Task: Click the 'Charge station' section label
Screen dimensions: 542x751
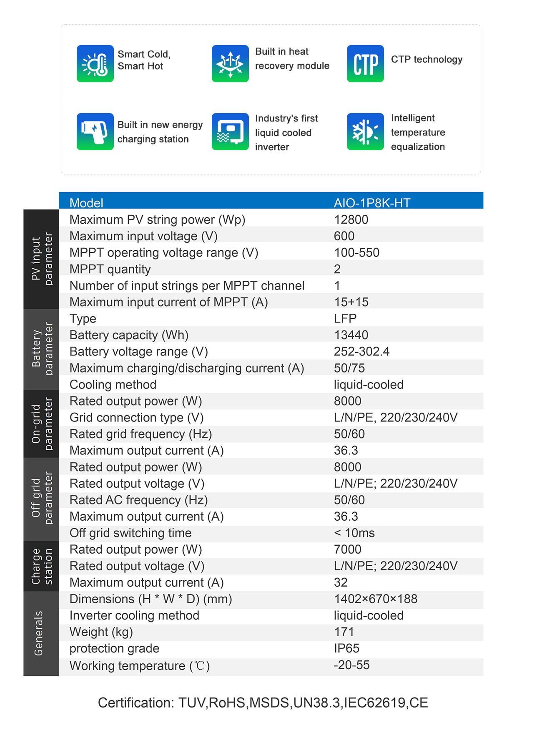Action: pyautogui.click(x=42, y=566)
